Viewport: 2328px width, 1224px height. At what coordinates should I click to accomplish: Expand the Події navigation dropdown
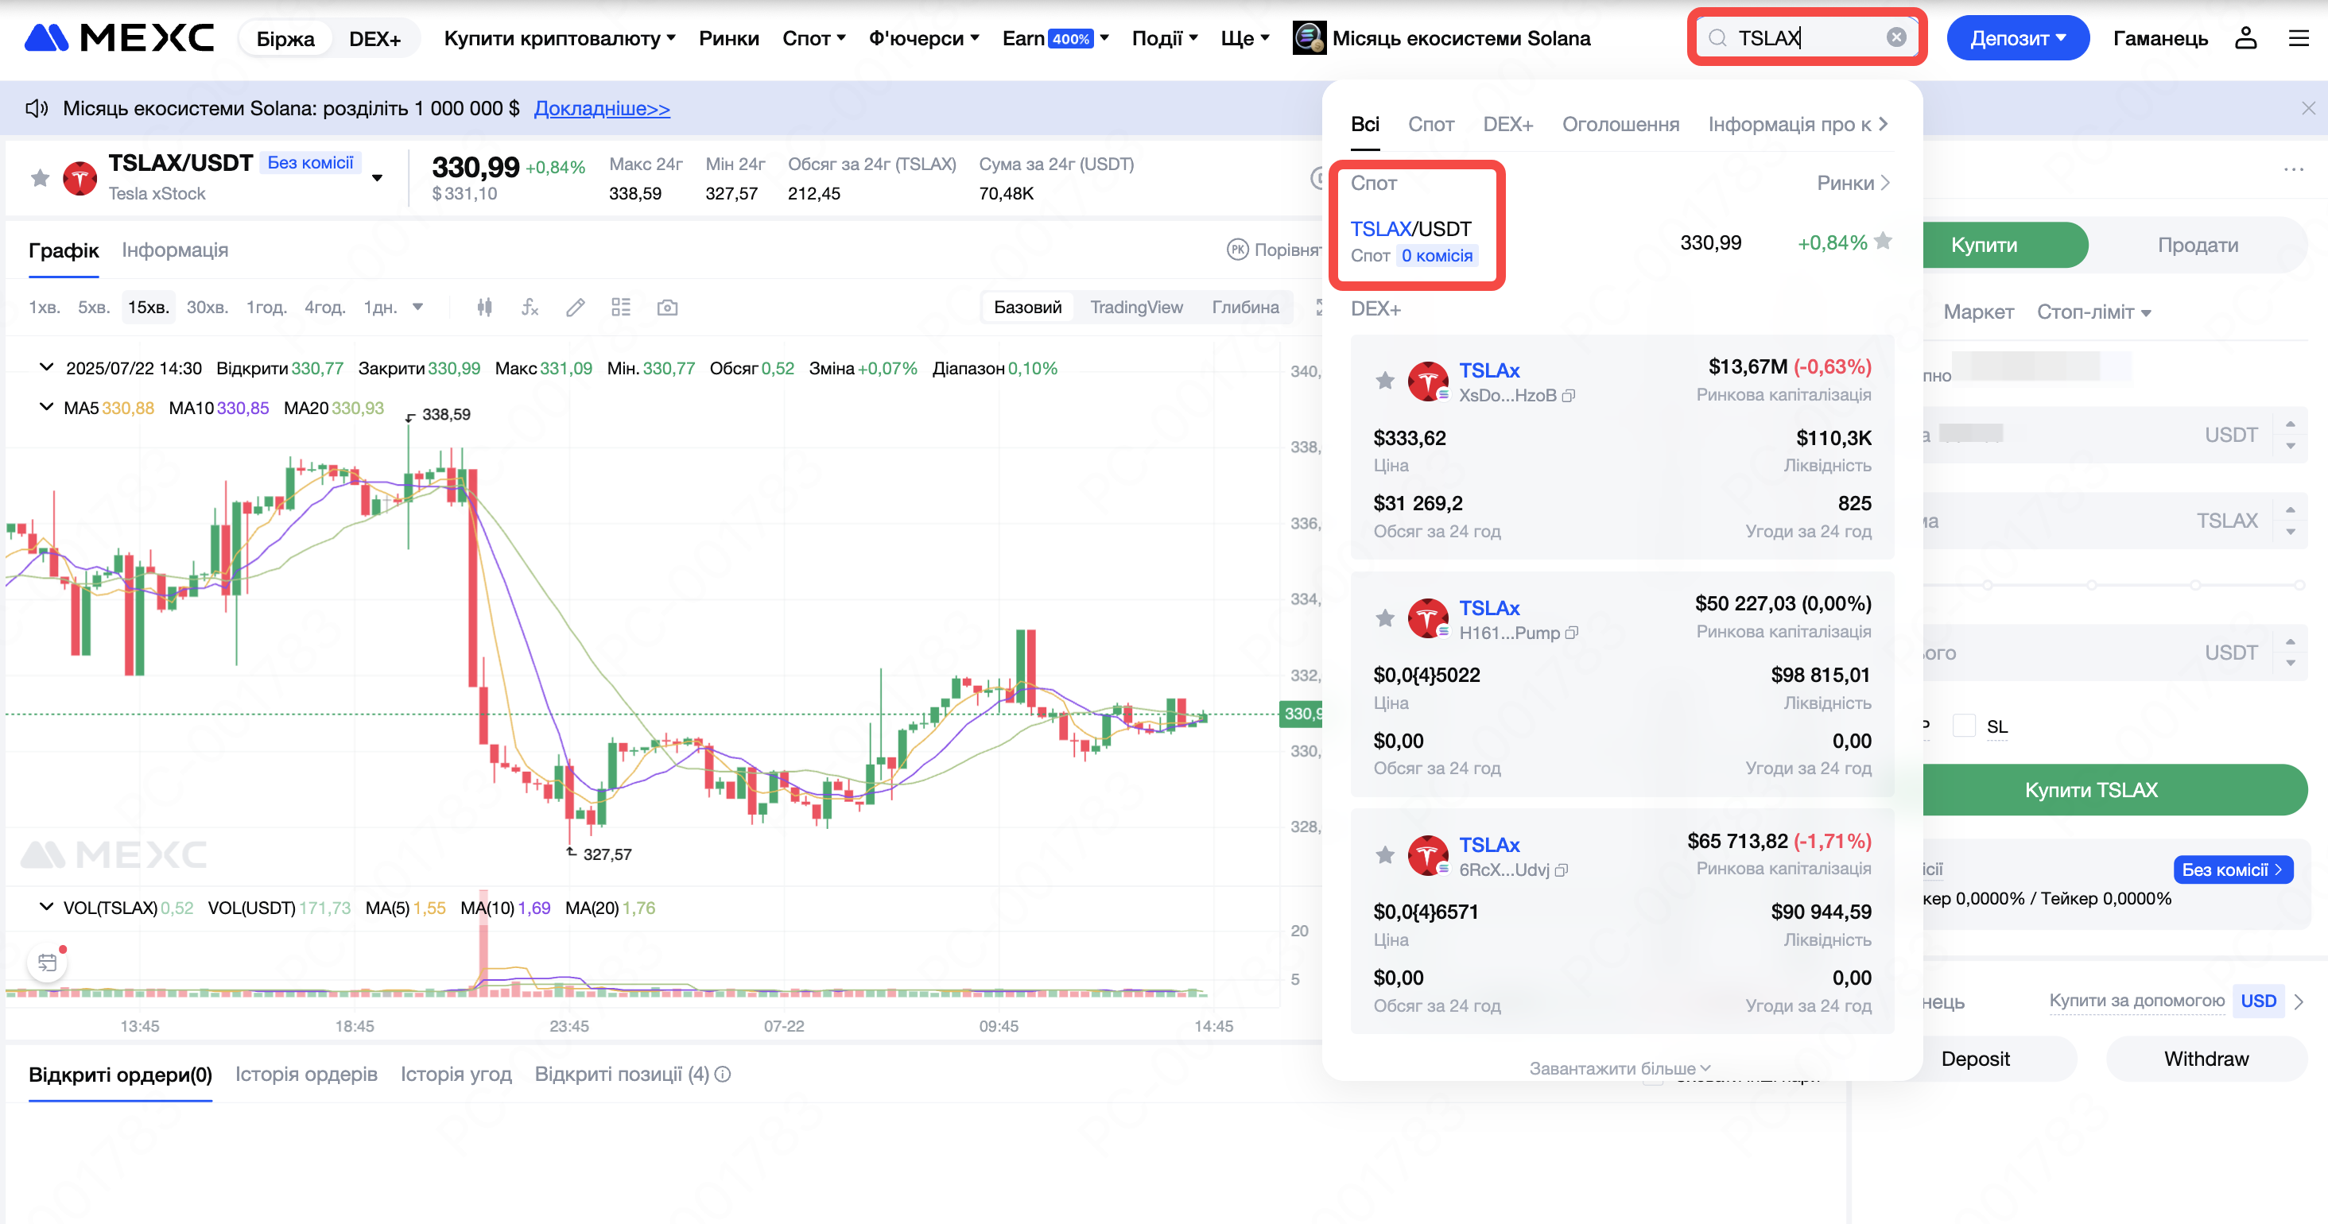[1164, 38]
